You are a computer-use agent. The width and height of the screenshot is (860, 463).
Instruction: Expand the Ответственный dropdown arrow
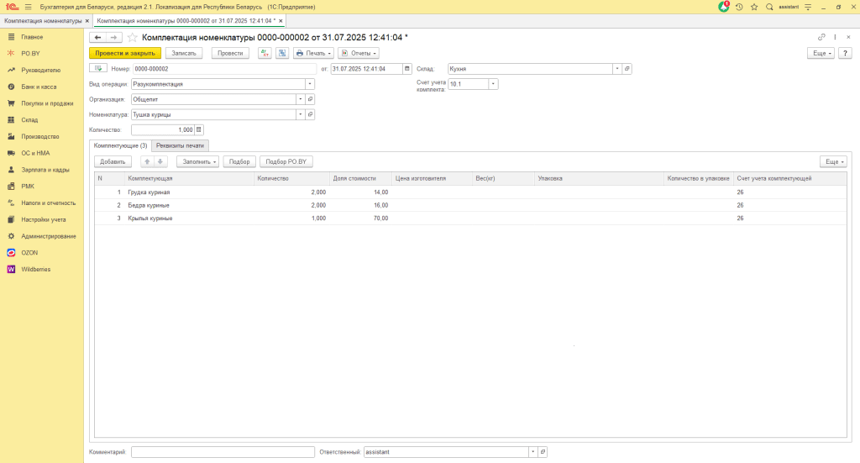click(532, 452)
